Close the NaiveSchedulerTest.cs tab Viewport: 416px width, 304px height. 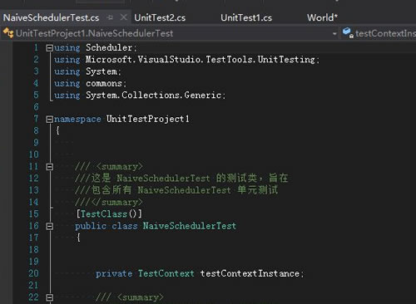click(x=124, y=17)
